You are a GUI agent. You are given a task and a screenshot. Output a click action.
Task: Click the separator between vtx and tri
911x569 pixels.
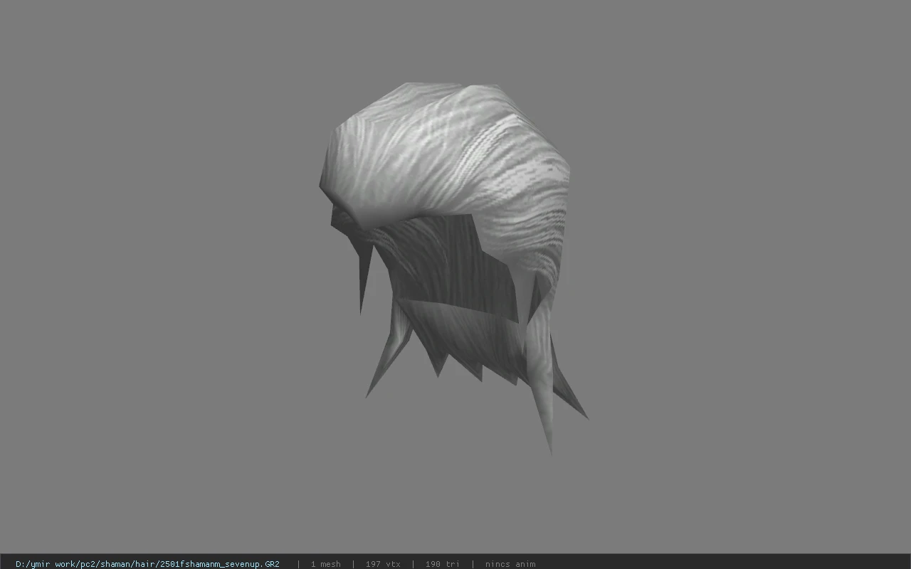(x=413, y=564)
